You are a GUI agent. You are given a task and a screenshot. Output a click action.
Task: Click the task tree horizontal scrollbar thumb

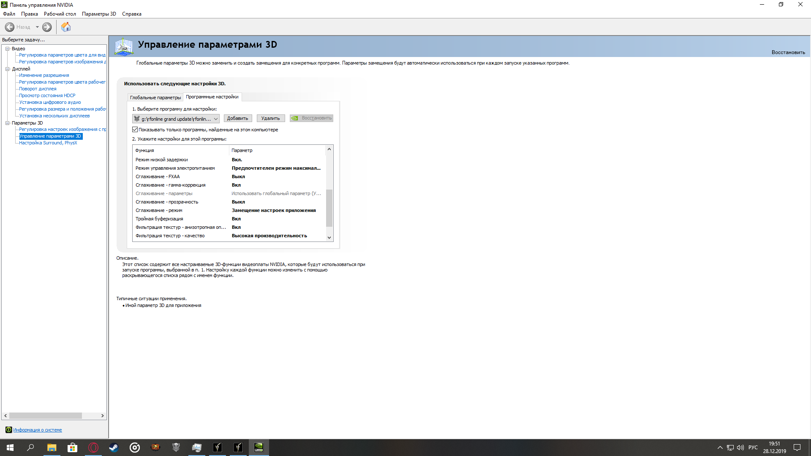(x=46, y=416)
